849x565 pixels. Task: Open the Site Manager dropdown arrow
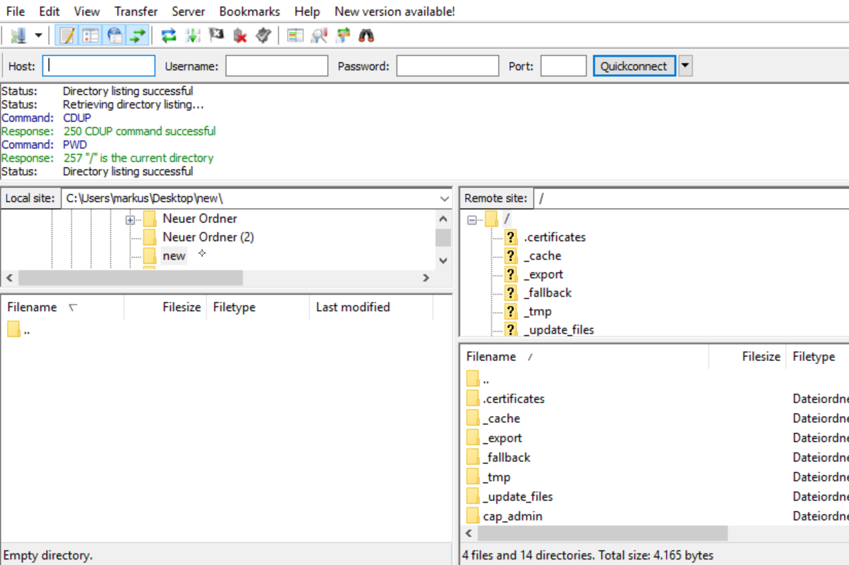(38, 35)
